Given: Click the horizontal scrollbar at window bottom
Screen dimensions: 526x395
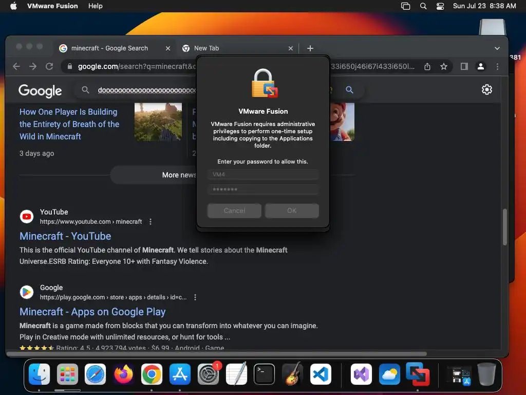Looking at the screenshot, I should point(216,354).
